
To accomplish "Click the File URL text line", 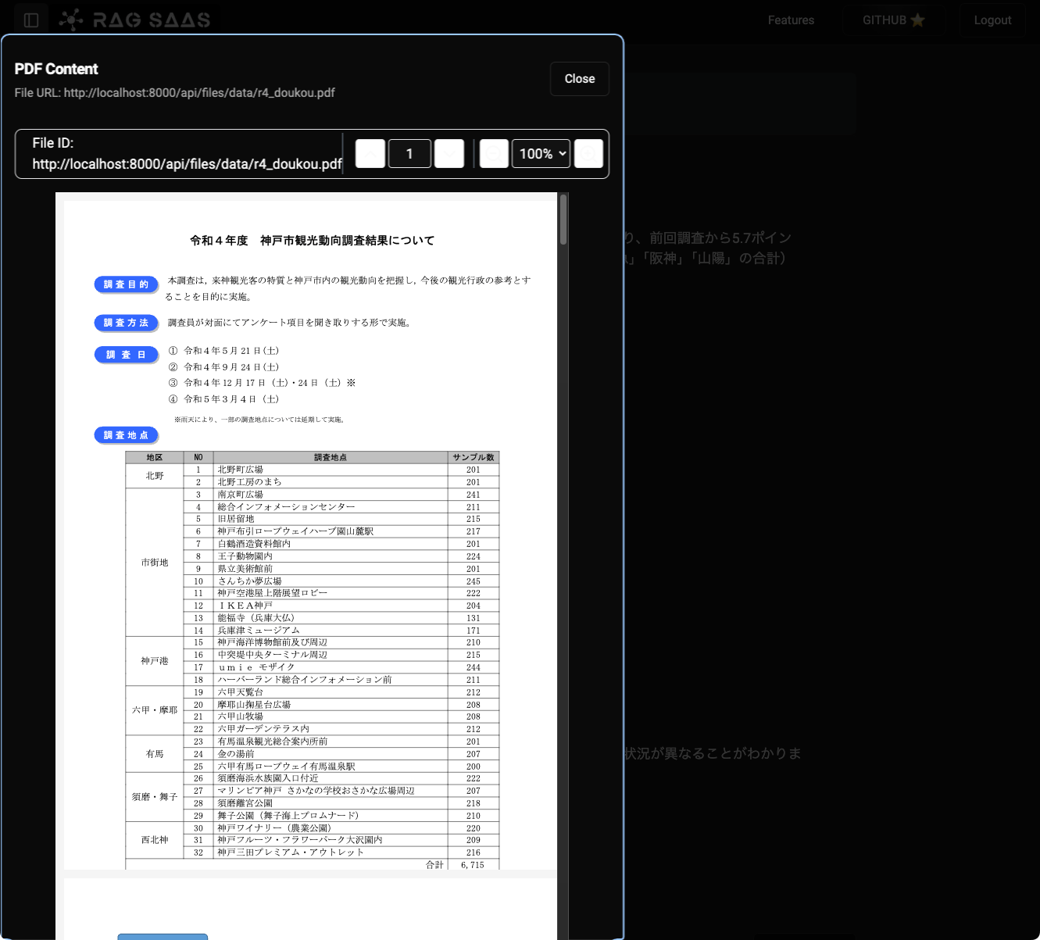I will pos(174,93).
